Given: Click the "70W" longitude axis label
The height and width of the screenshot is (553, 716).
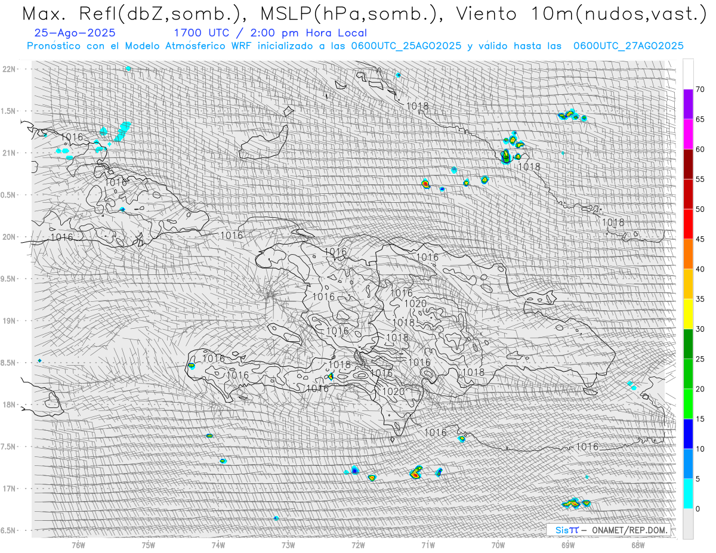Looking at the screenshot, I should coord(498,545).
